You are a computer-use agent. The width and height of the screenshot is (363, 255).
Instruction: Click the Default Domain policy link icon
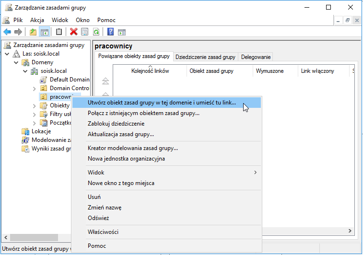43,80
